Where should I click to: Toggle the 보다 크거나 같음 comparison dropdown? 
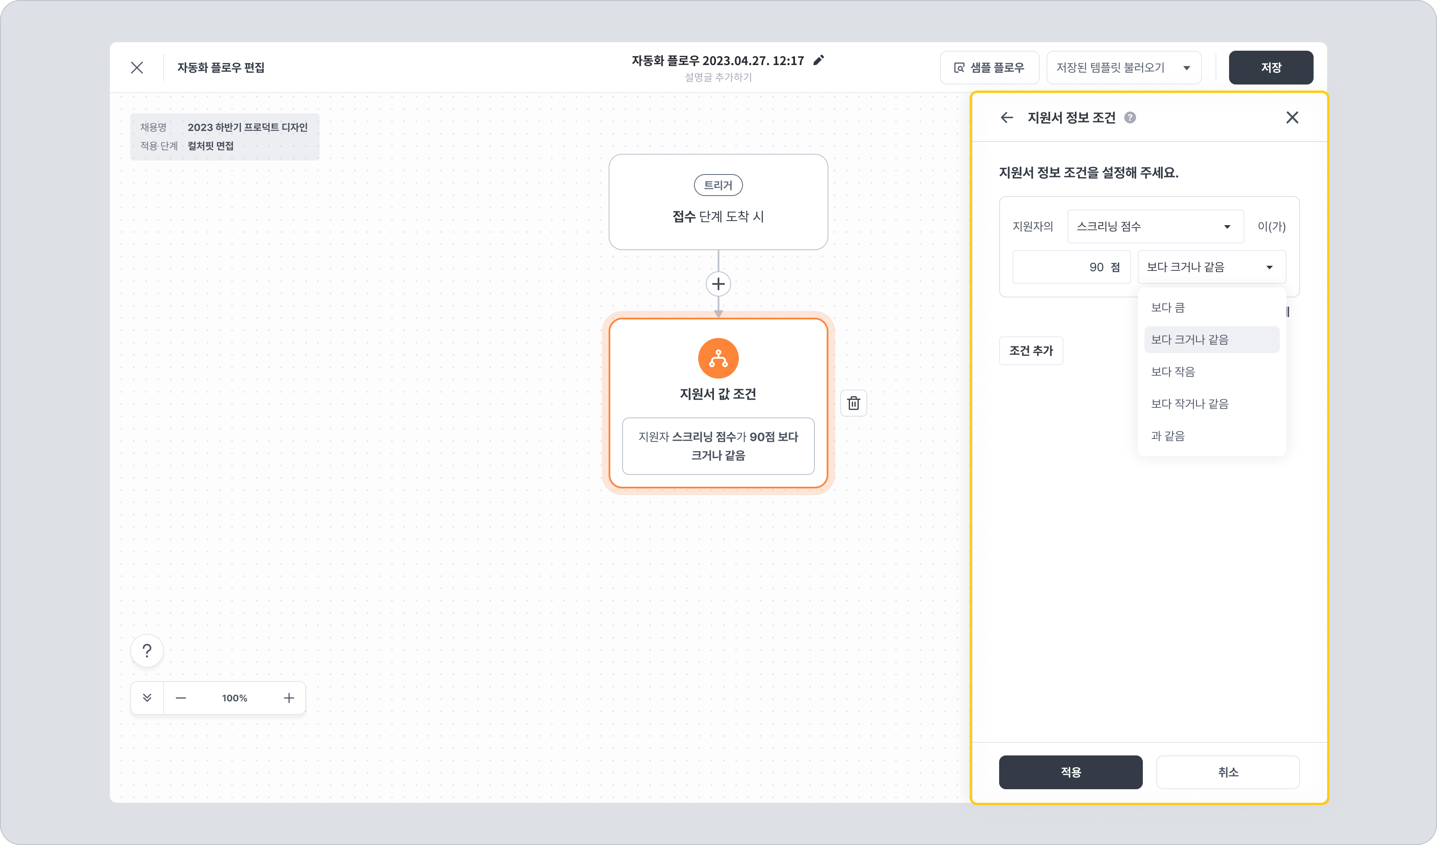(x=1211, y=267)
